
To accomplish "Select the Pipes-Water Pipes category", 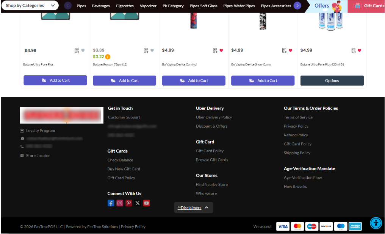I will [239, 6].
